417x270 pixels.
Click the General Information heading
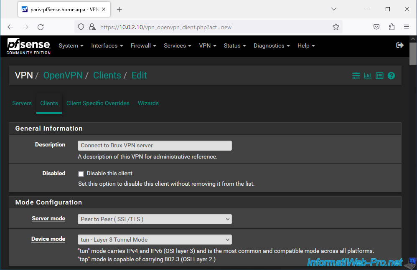coord(49,129)
